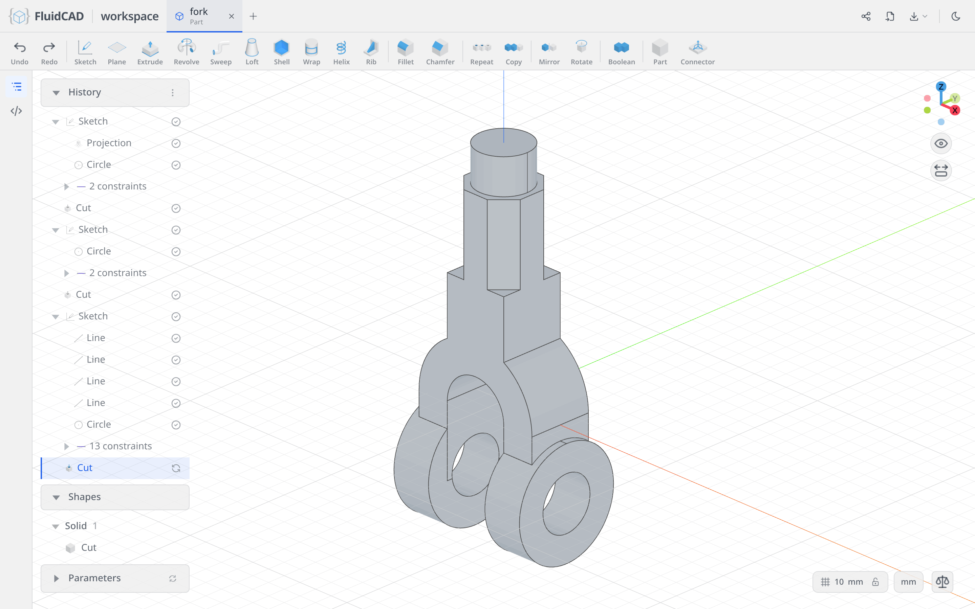Image resolution: width=975 pixels, height=609 pixels.
Task: Open the Helix tool
Action: click(341, 52)
